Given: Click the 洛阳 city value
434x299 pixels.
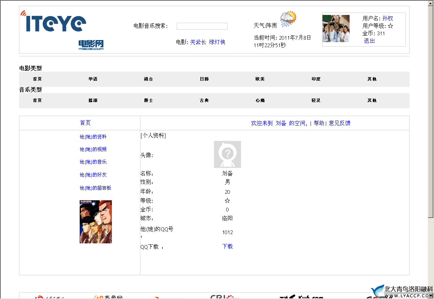Looking at the screenshot, I should pyautogui.click(x=228, y=218).
